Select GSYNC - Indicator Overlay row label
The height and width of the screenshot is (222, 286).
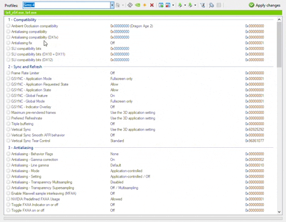click(x=31, y=107)
